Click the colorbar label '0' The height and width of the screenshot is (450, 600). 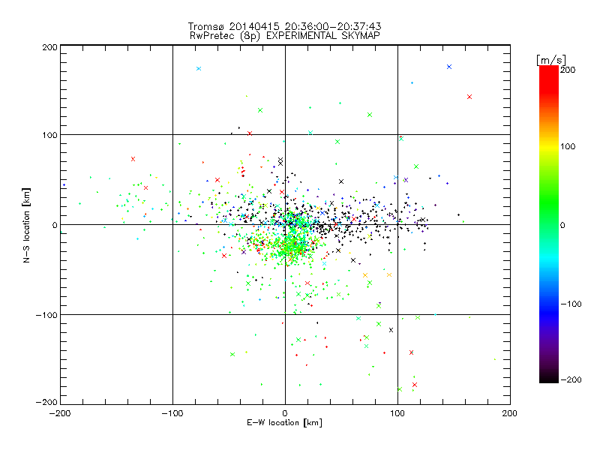[562, 225]
